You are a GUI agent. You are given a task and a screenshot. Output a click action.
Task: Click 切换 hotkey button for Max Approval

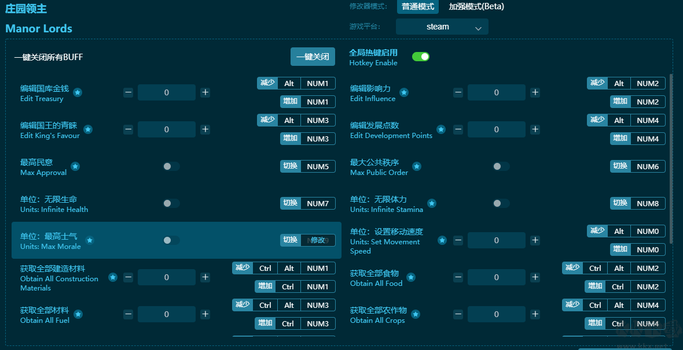point(307,166)
